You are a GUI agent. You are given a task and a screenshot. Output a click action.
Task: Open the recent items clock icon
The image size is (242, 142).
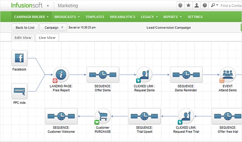(180, 5)
